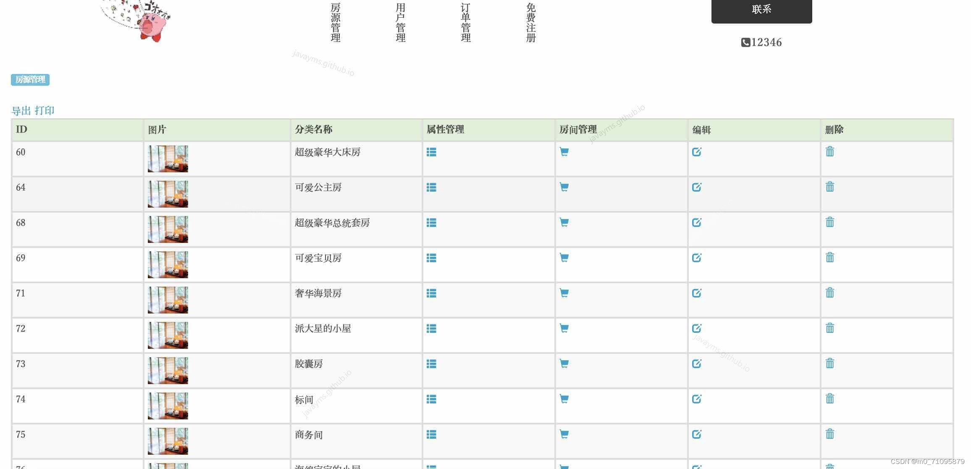
Task: Open attribute management for 超级豪华大床房
Action: [432, 152]
